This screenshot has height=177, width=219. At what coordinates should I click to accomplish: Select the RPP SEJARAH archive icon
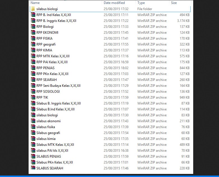(x=33, y=80)
